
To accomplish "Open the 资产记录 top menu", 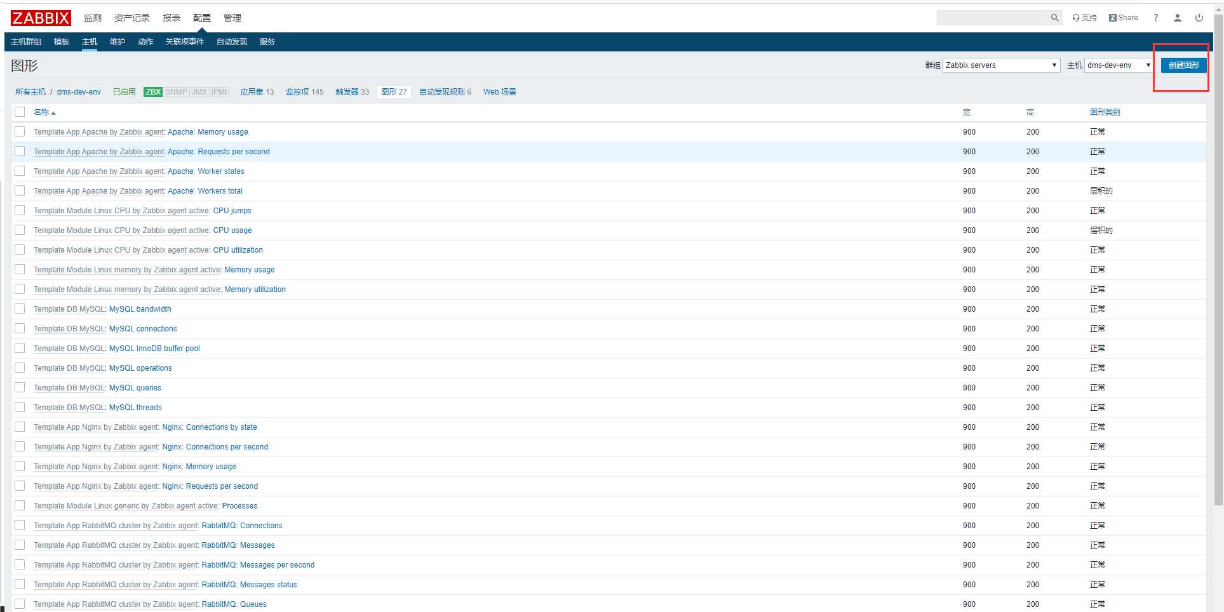I will pos(132,18).
